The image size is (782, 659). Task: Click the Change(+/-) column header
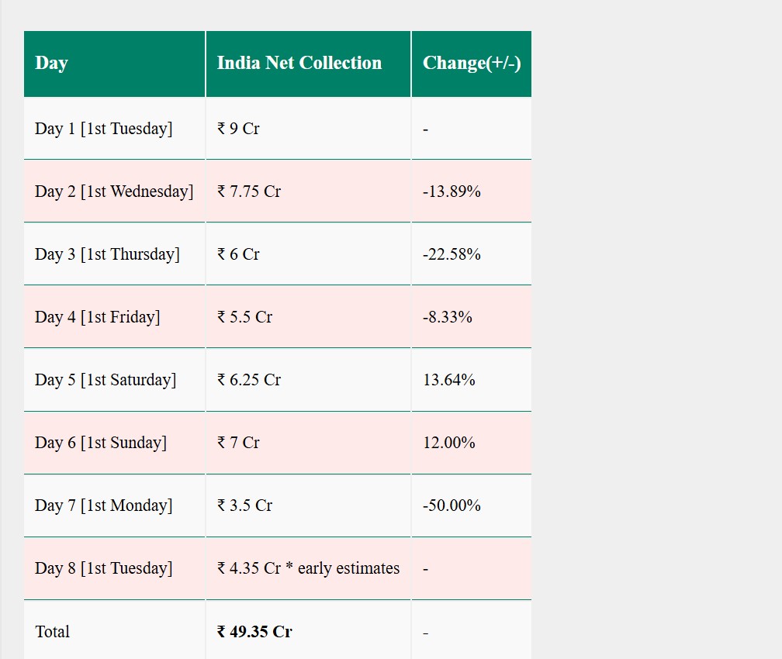(471, 63)
